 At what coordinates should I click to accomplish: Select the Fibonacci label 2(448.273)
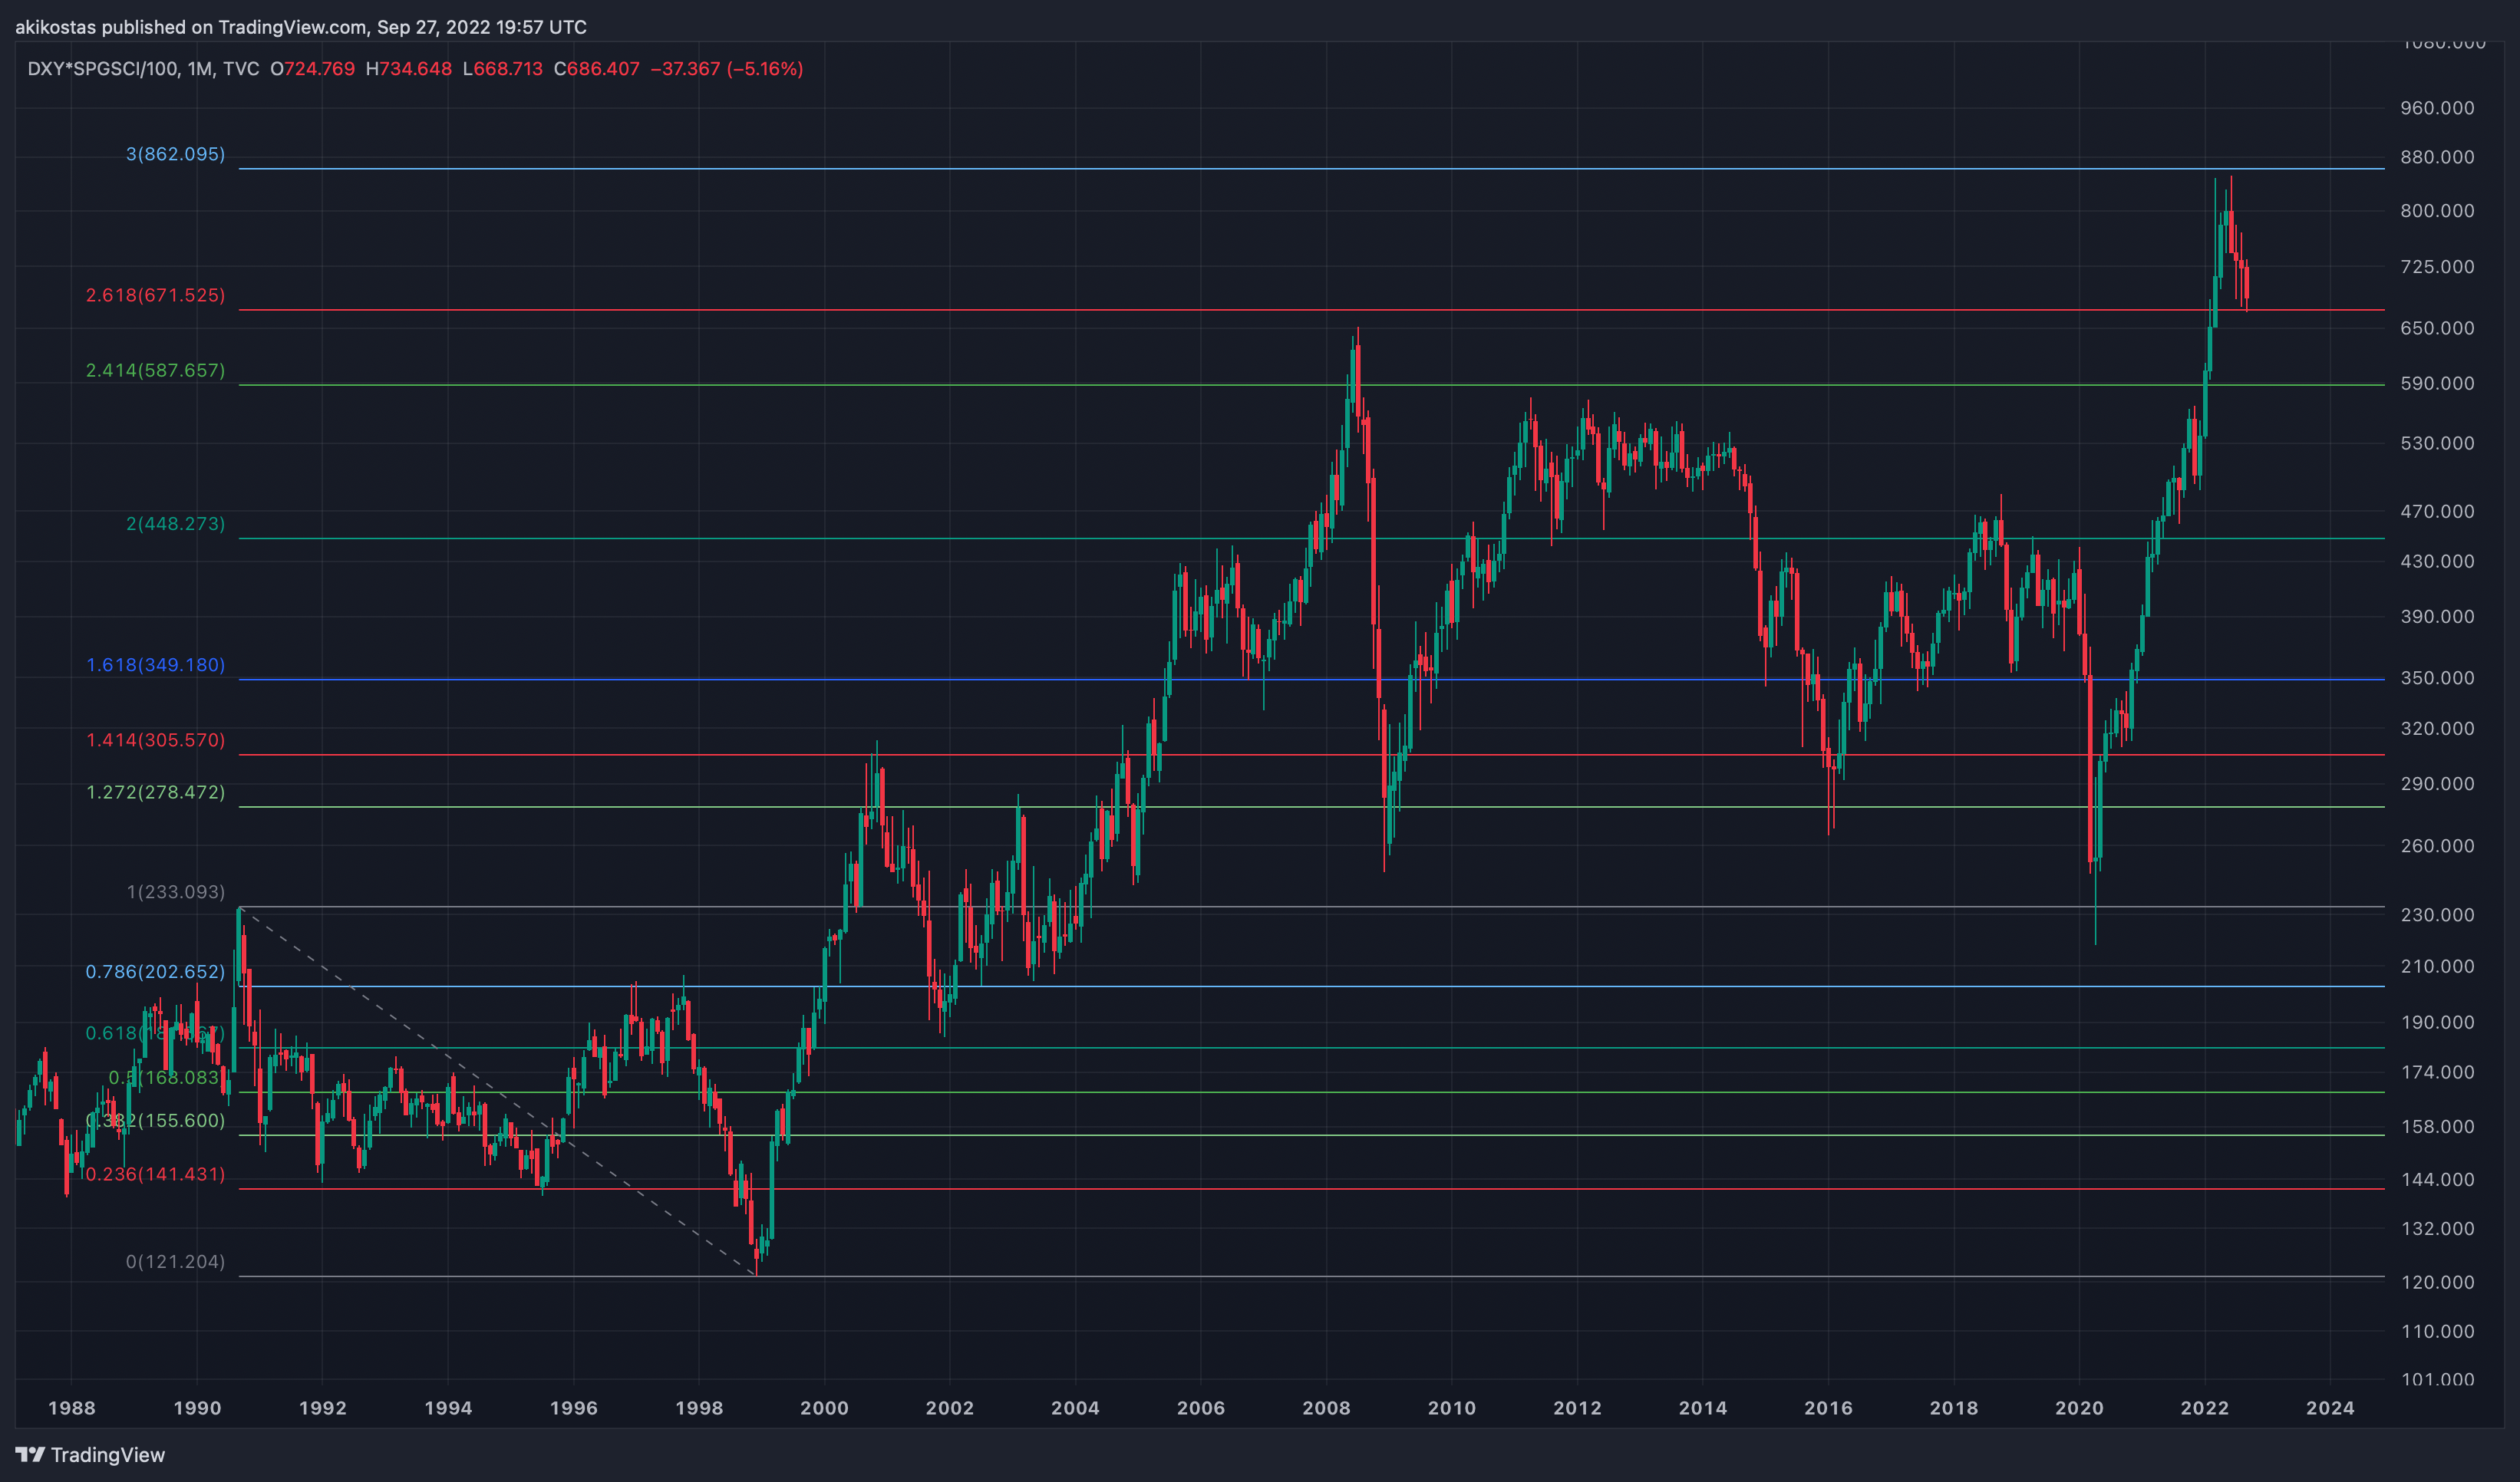click(175, 524)
